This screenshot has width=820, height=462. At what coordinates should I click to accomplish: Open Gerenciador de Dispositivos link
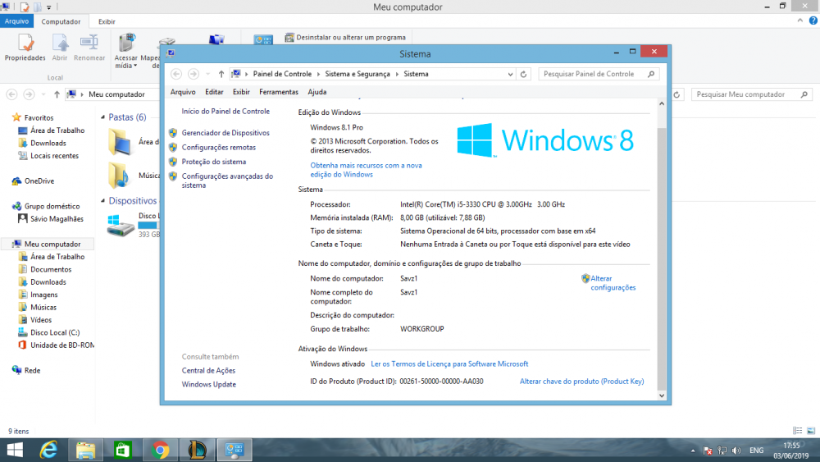click(x=225, y=133)
